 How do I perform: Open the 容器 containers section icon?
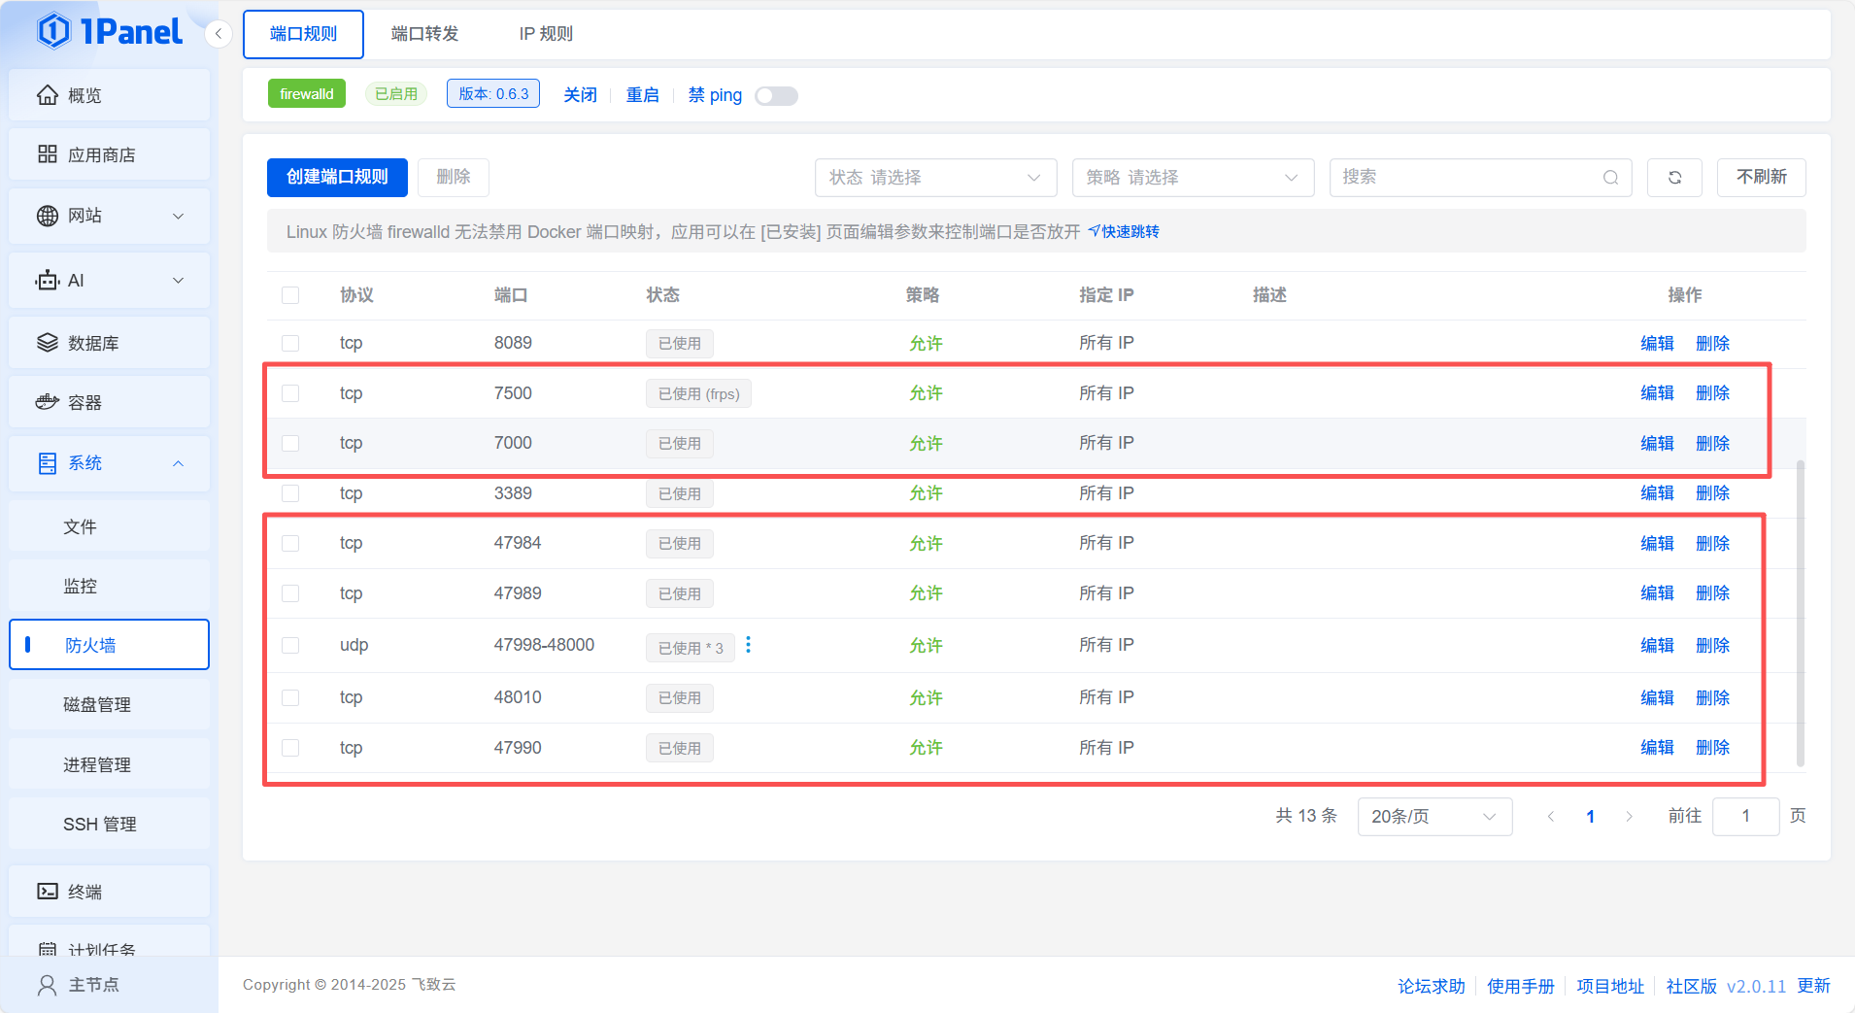tap(48, 402)
